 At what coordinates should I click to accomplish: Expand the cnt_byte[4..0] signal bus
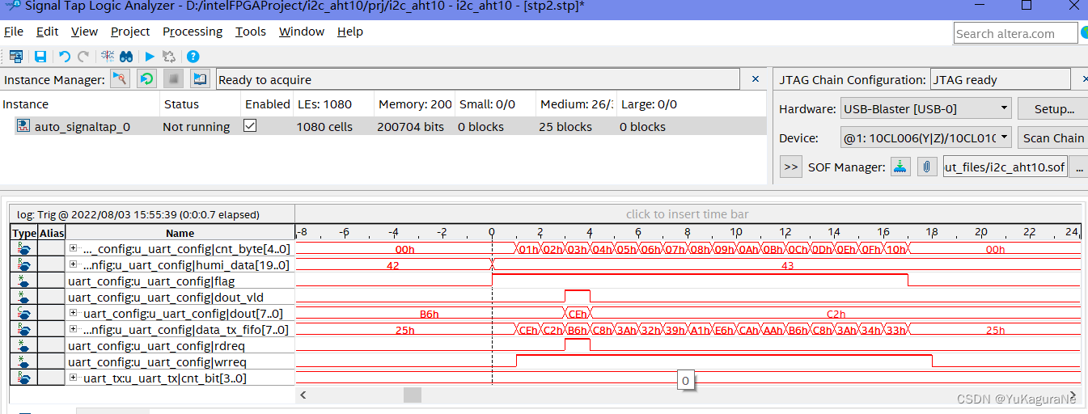point(74,248)
